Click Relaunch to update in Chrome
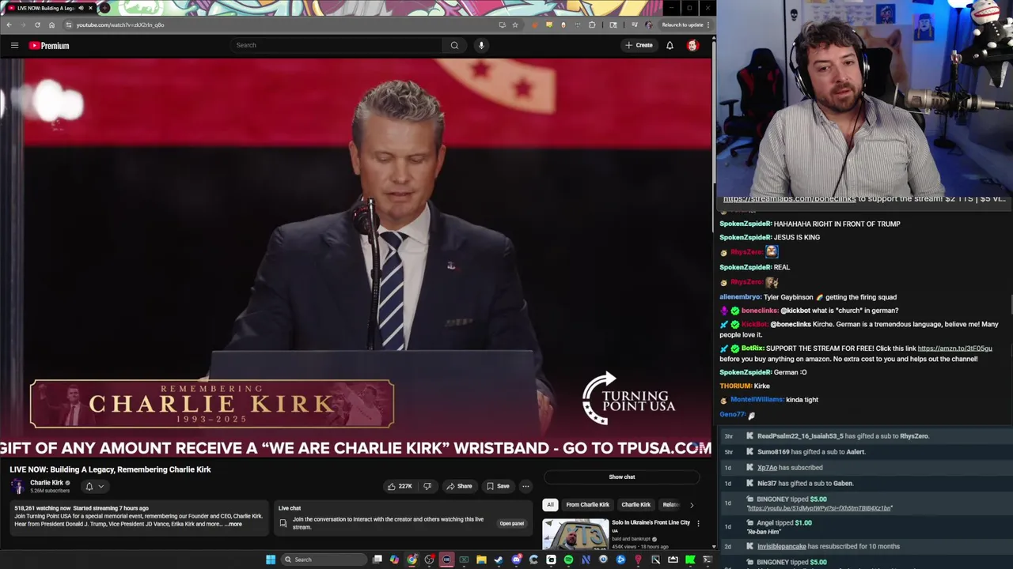Viewport: 1013px width, 569px height. (x=682, y=24)
